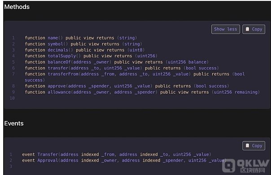The height and width of the screenshot is (175, 271).
Task: Click the Transfer event line
Action: [x=117, y=154]
